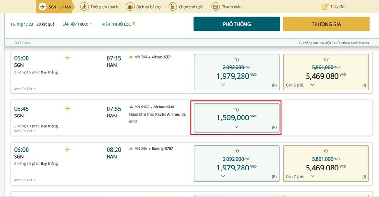
Task: Click the support services suitcase icon
Action: pos(129,7)
